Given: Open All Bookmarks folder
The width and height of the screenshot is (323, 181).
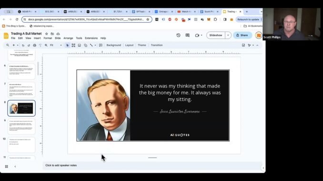Looking at the screenshot, I should click(x=253, y=26).
